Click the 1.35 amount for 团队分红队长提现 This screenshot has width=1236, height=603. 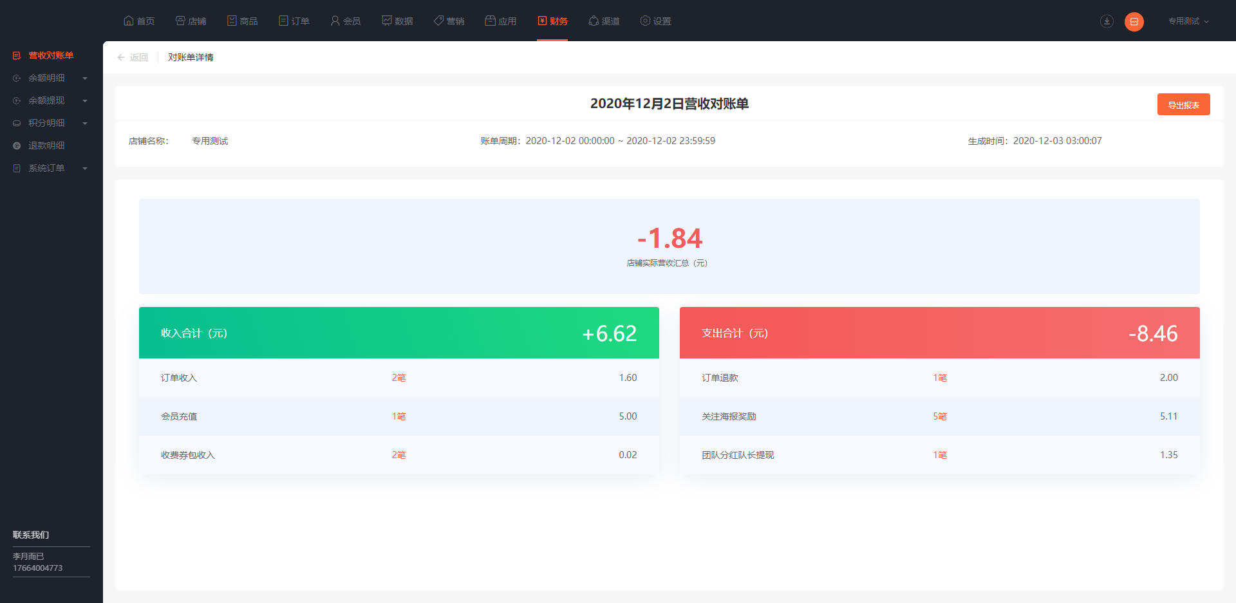[x=1168, y=455]
